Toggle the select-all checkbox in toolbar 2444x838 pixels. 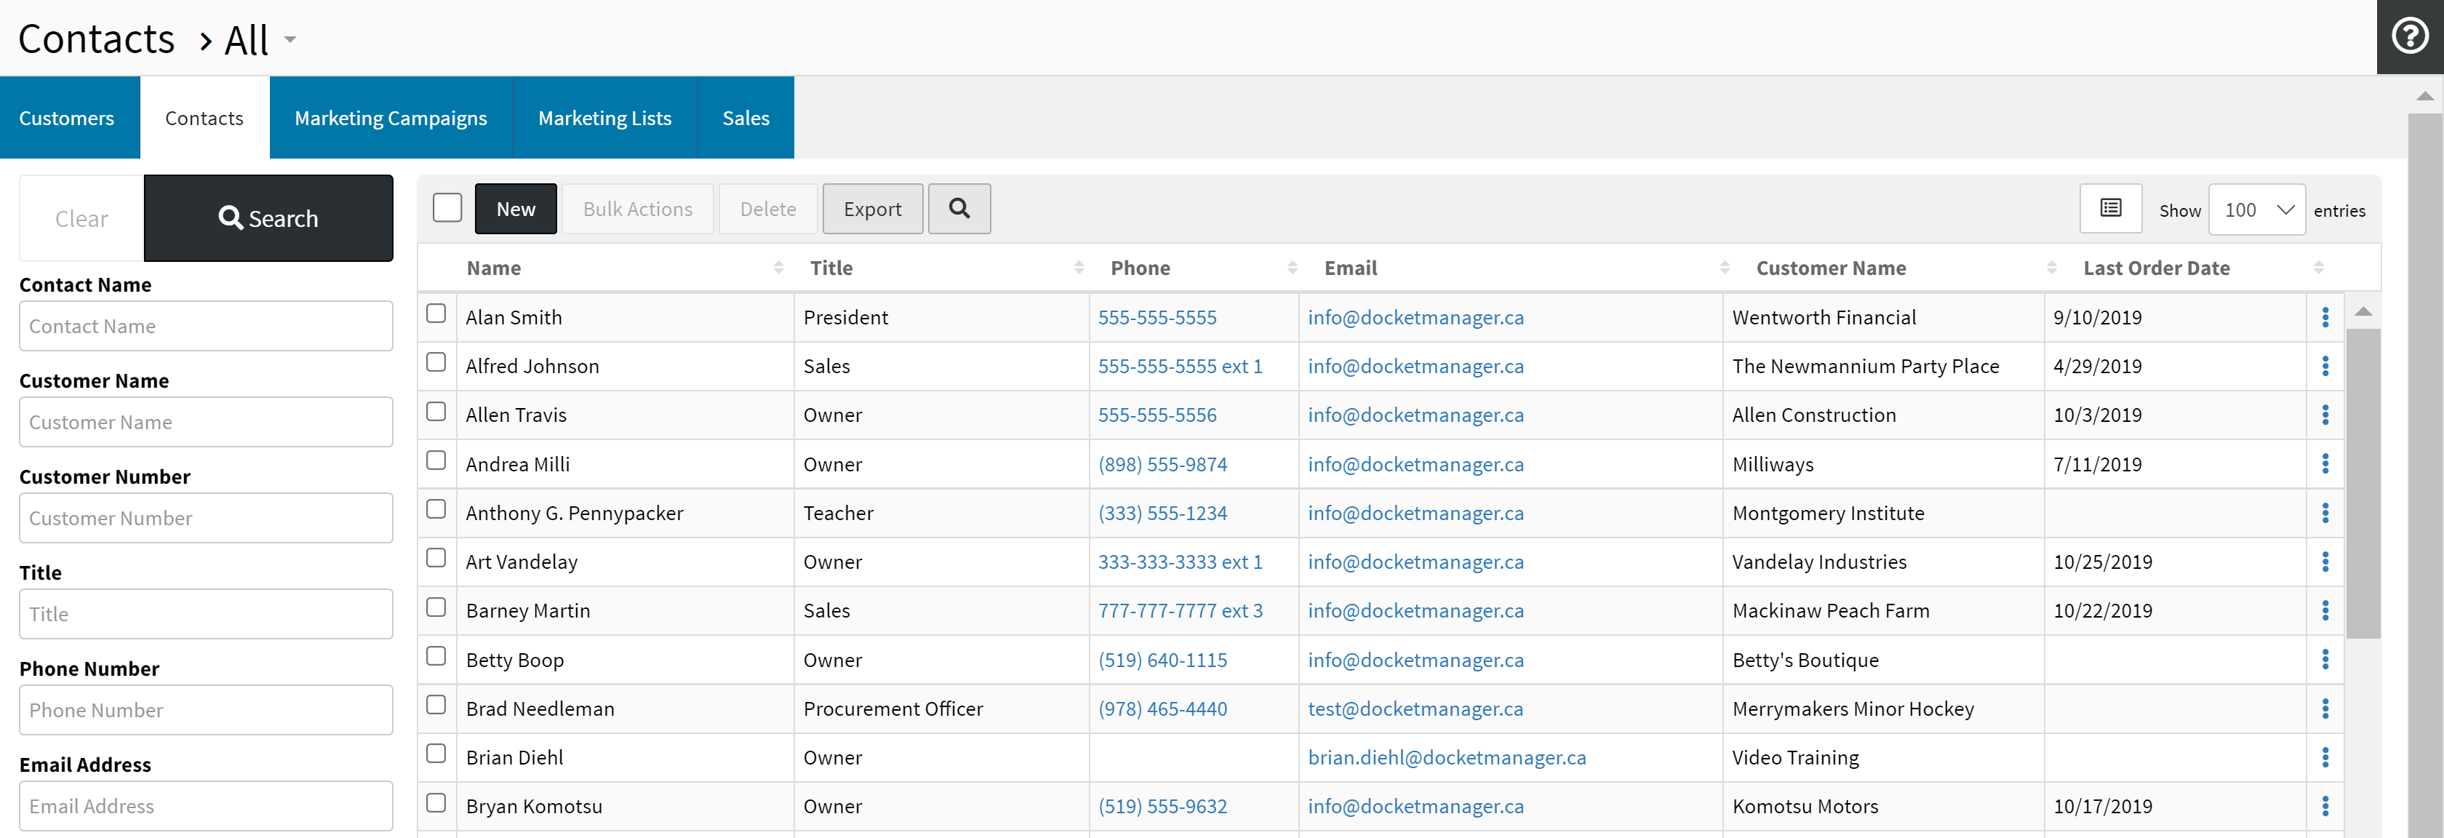click(x=447, y=208)
